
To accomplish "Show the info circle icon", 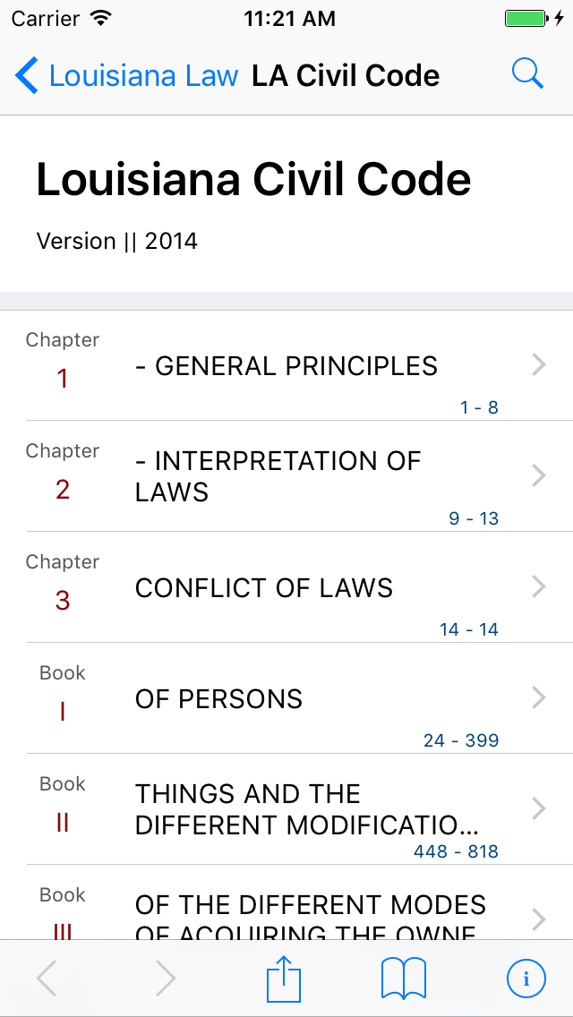I will coord(526,979).
